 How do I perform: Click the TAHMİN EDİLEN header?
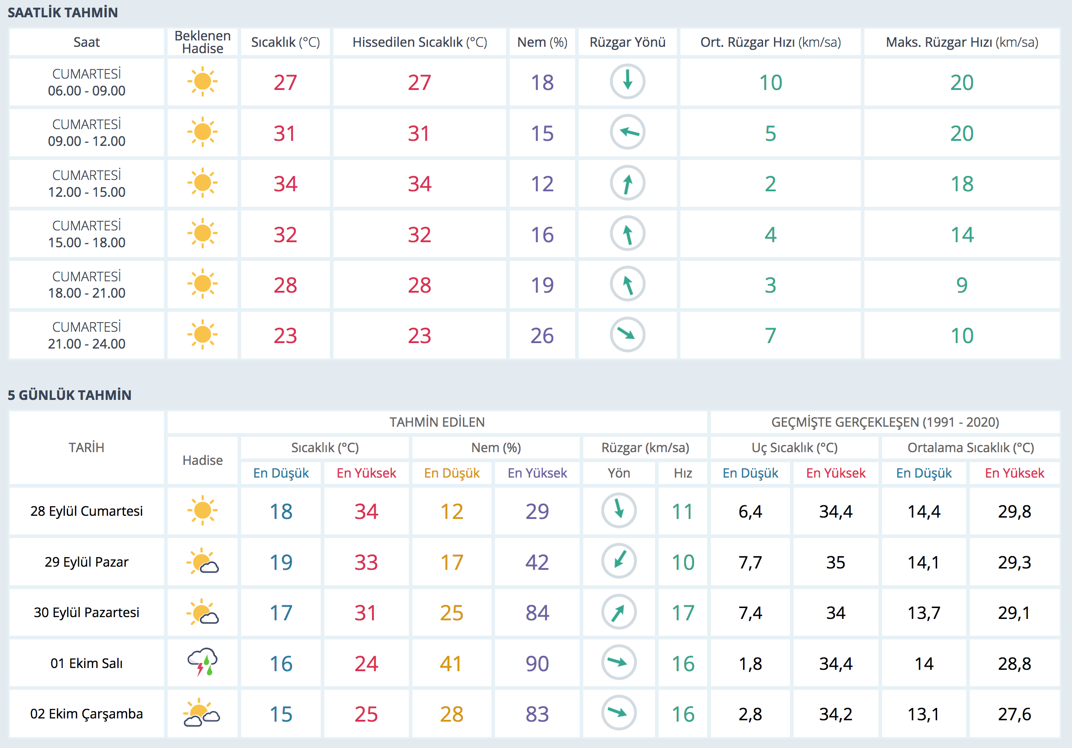click(437, 422)
